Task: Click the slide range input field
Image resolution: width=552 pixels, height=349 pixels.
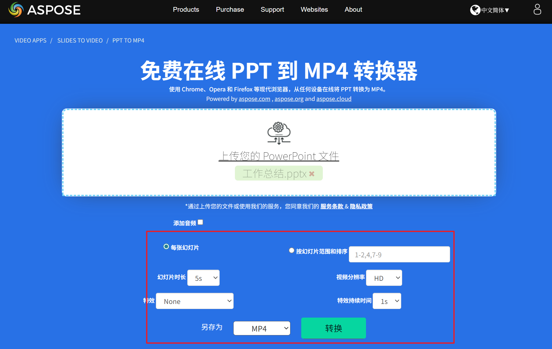Action: coord(399,254)
